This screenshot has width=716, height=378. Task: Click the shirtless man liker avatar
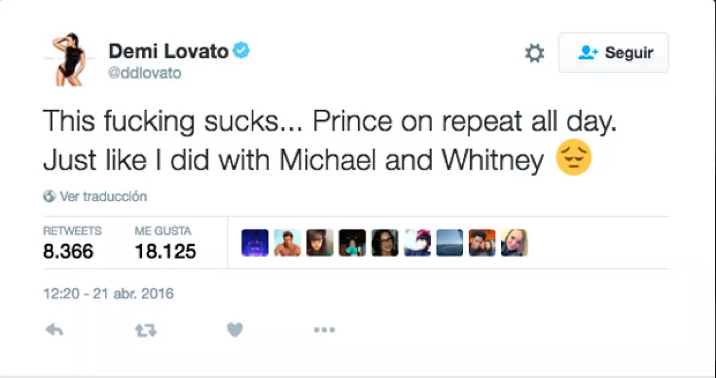[287, 243]
